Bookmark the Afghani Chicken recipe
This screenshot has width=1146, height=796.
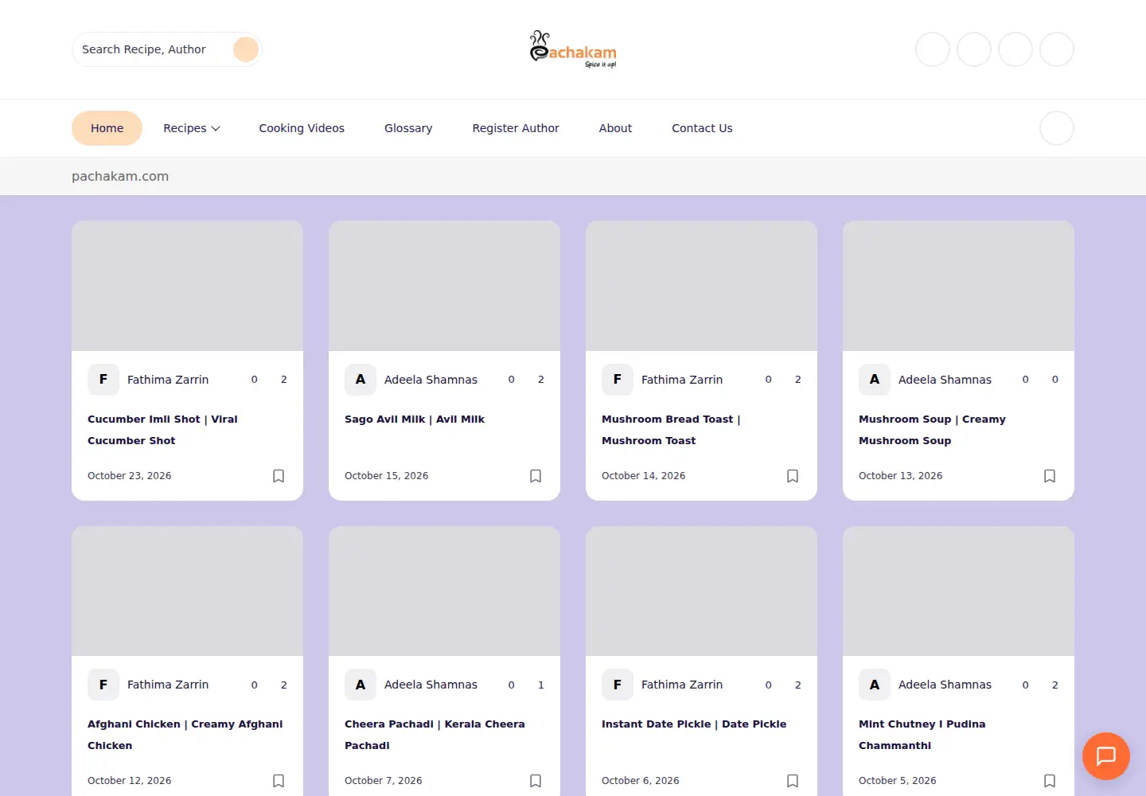279,781
